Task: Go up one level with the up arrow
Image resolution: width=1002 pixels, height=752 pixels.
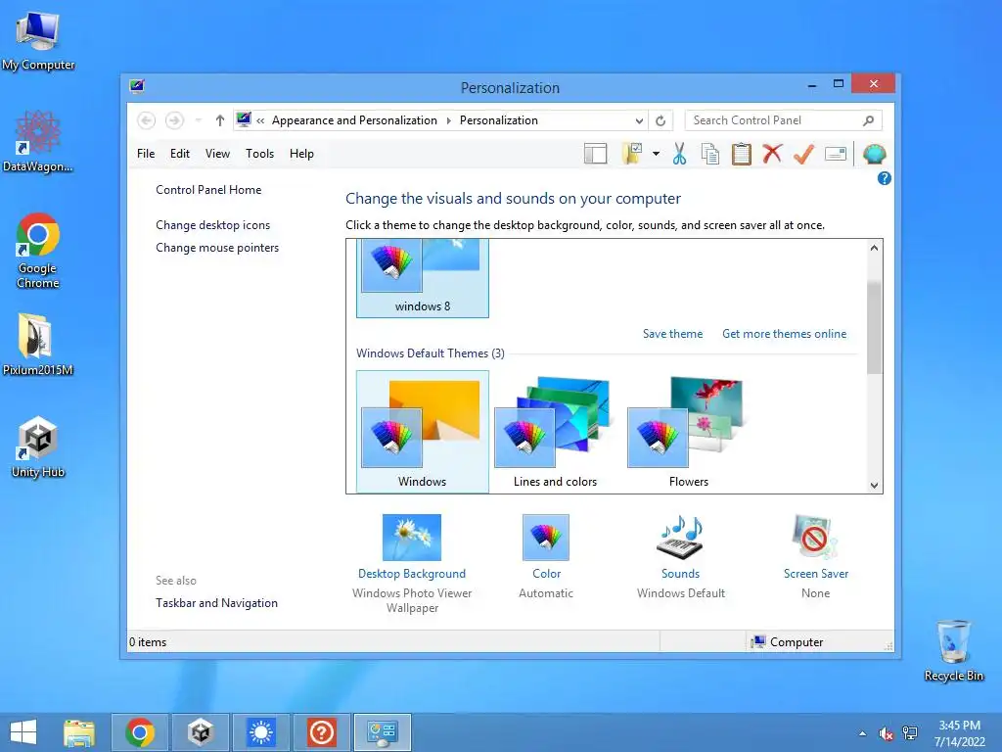Action: coord(220,120)
